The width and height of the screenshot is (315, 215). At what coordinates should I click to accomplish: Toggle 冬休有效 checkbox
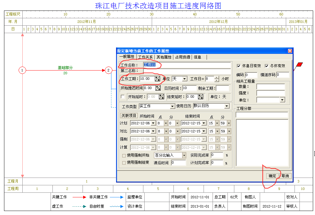point(267,66)
